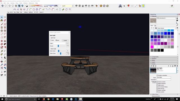The height and width of the screenshot is (101, 180).
Task: Pick the magenta color swatch
Action: pos(152,47)
